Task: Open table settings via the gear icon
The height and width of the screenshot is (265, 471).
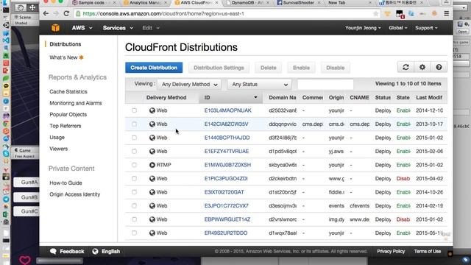Action: coord(422,67)
